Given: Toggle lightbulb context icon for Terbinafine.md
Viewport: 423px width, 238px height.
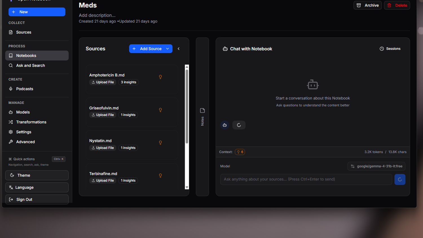Looking at the screenshot, I should click(160, 176).
